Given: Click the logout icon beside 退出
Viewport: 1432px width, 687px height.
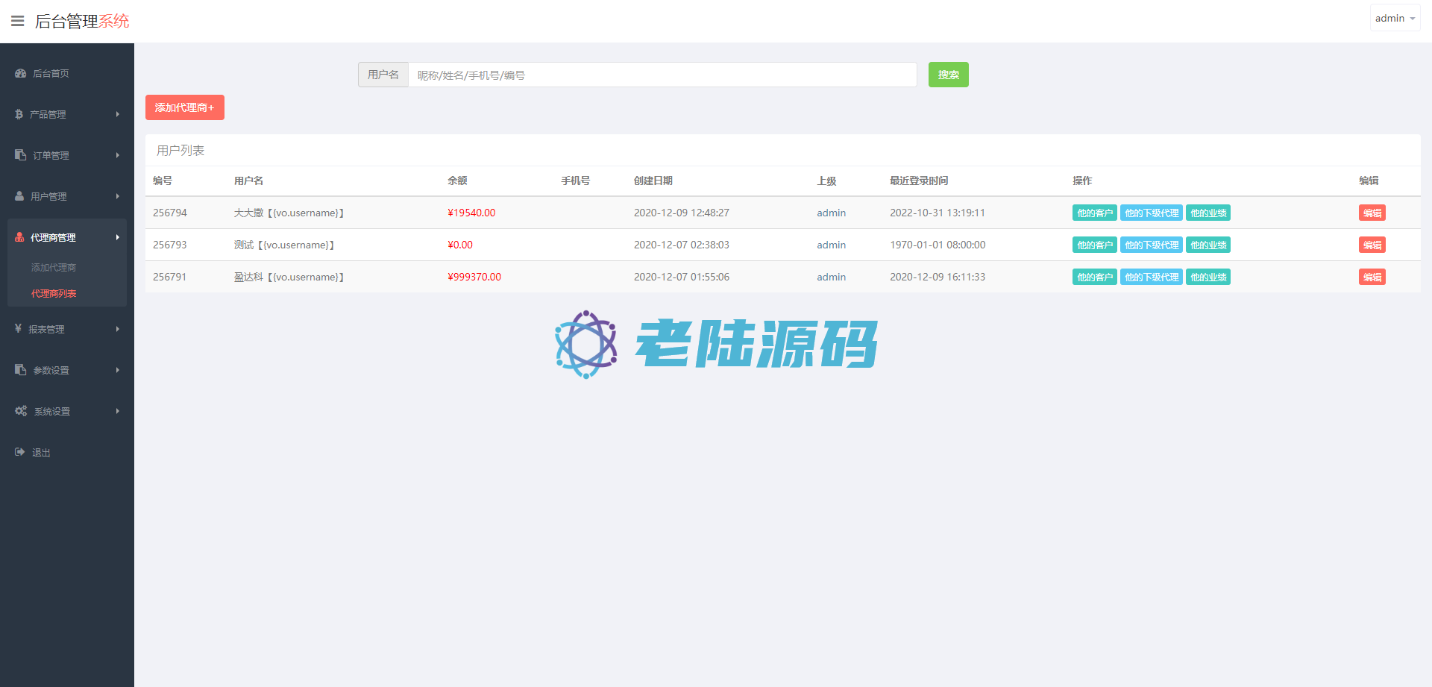Looking at the screenshot, I should [x=20, y=452].
